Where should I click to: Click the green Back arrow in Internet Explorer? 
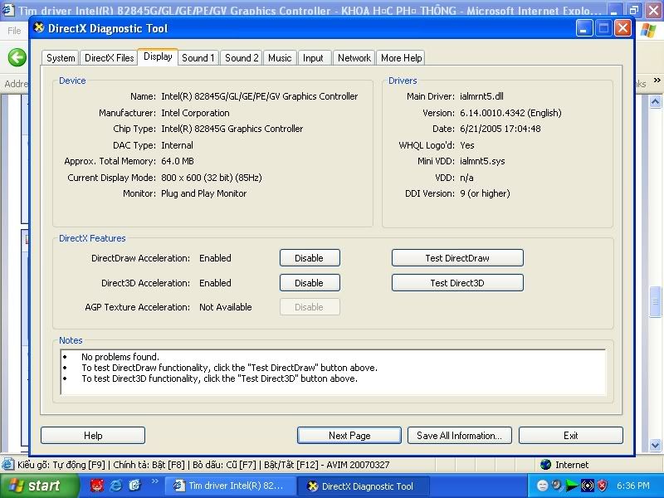(17, 57)
